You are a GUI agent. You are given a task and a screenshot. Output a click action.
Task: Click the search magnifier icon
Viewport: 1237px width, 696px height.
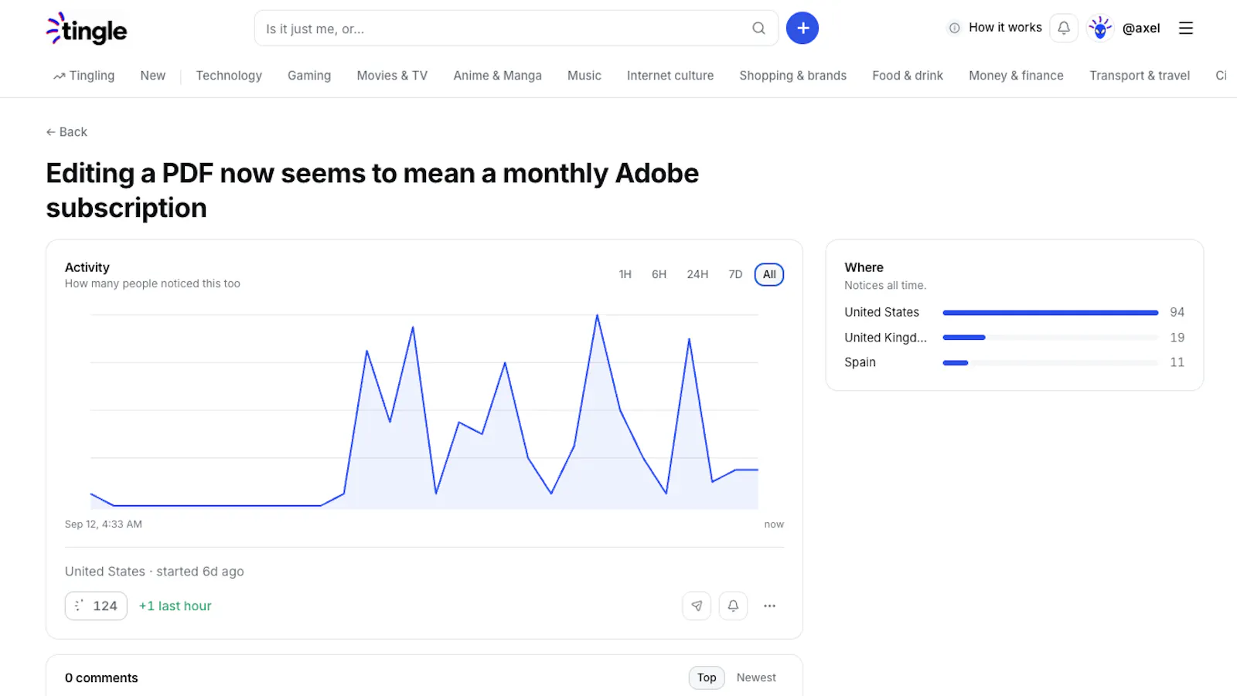758,29
